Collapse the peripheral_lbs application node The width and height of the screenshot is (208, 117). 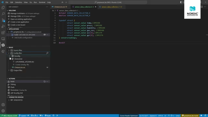(9, 32)
